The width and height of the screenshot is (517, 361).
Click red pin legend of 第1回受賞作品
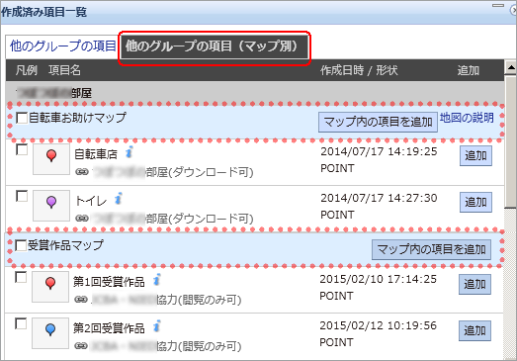coord(50,287)
